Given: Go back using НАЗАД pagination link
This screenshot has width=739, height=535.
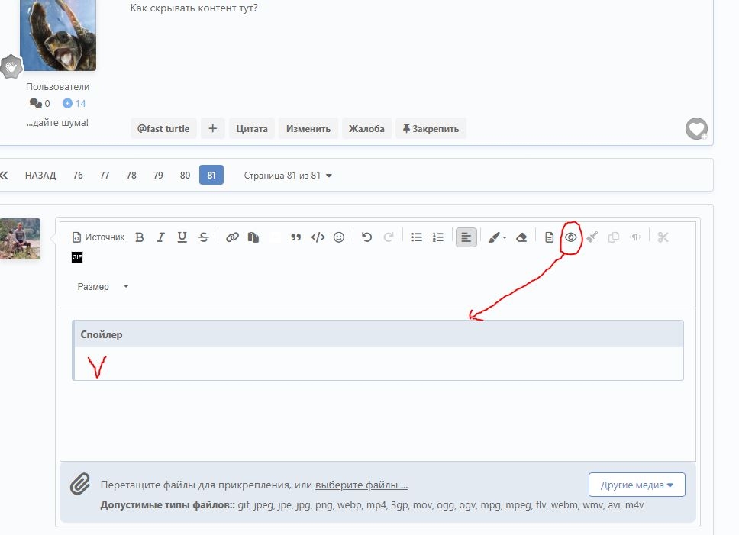Looking at the screenshot, I should [40, 176].
